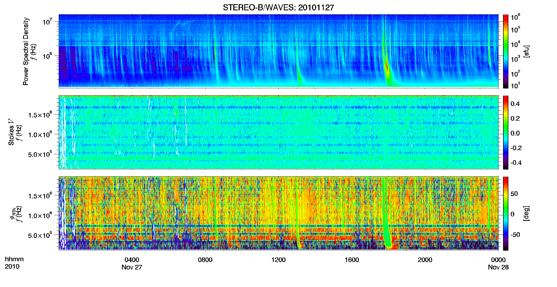The image size is (557, 287).
Task: Click the STEREO-B/WAVES: 20101127 plot title
Action: coord(278,7)
